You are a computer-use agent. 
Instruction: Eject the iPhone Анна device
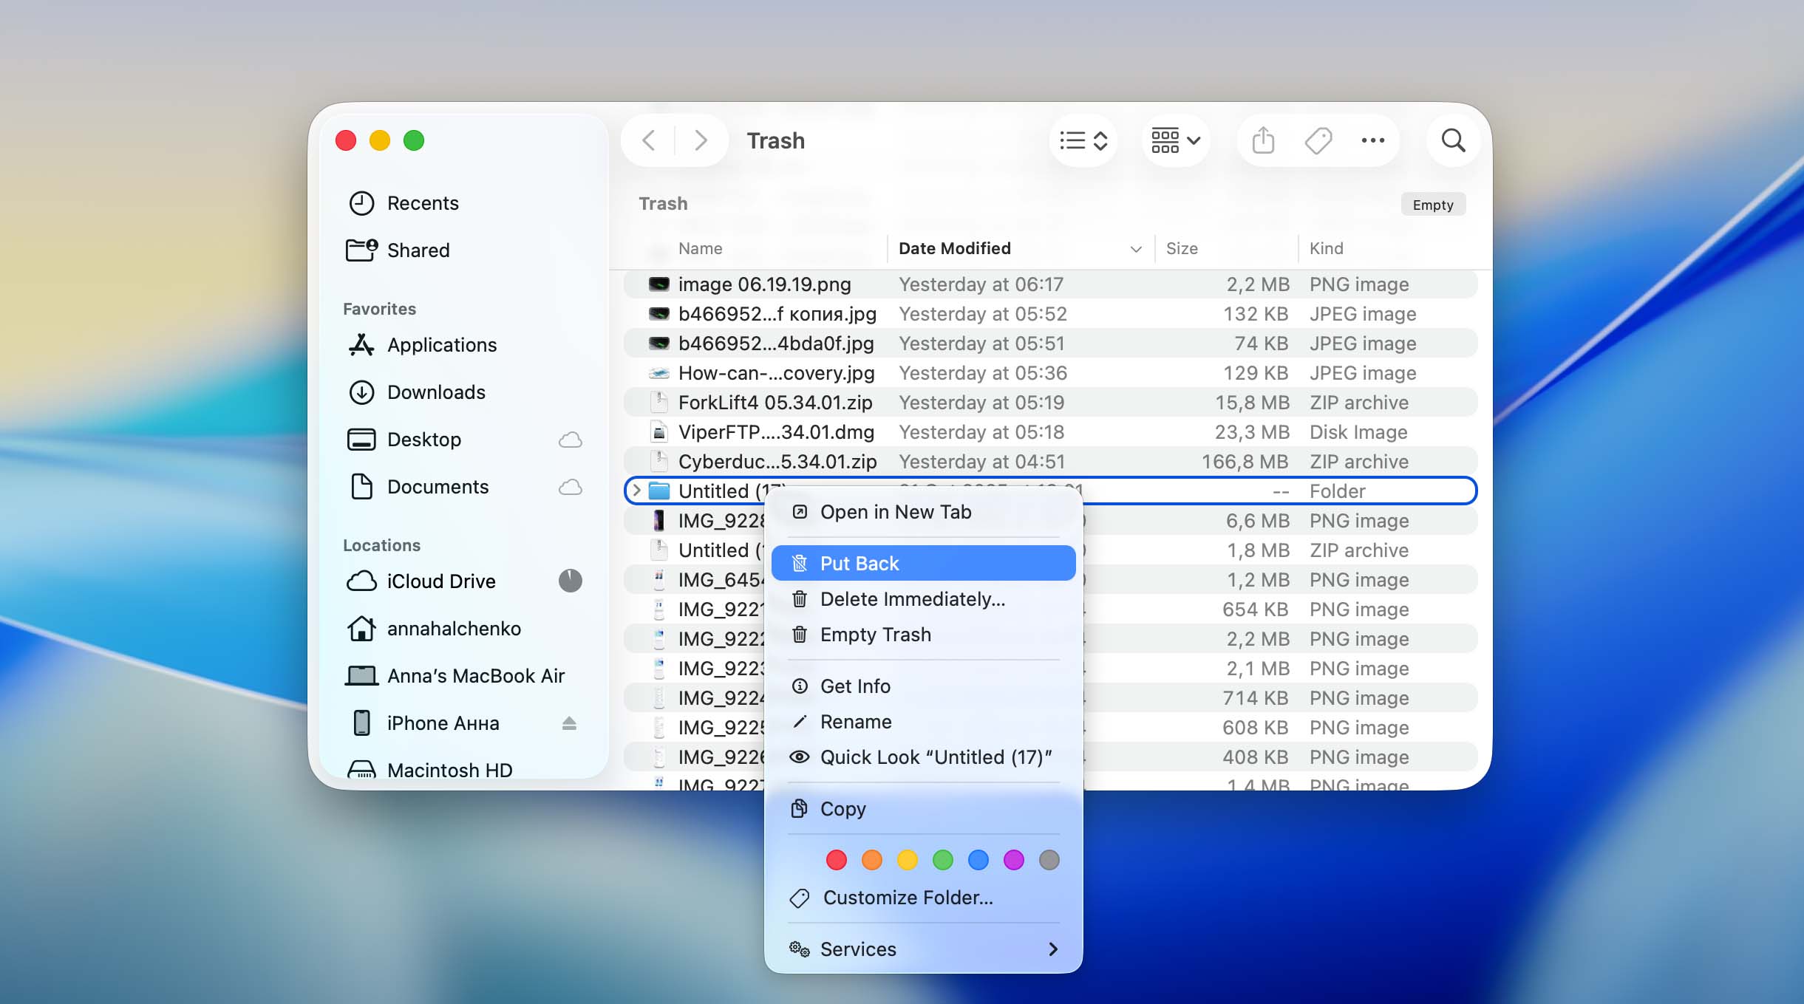pos(569,723)
